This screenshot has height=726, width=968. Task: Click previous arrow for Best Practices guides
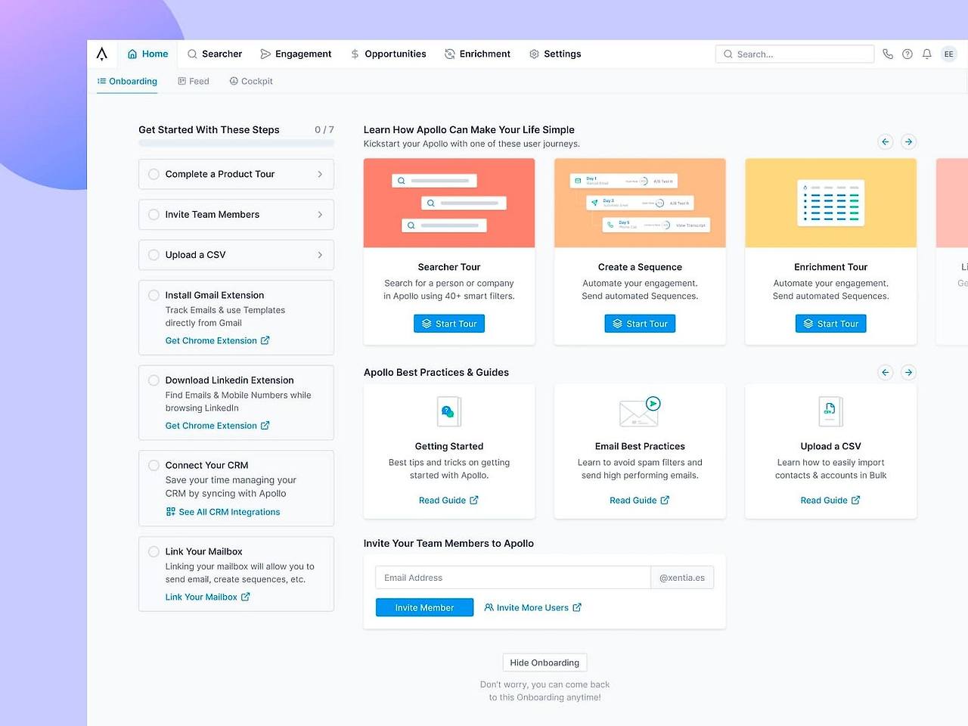click(x=886, y=372)
